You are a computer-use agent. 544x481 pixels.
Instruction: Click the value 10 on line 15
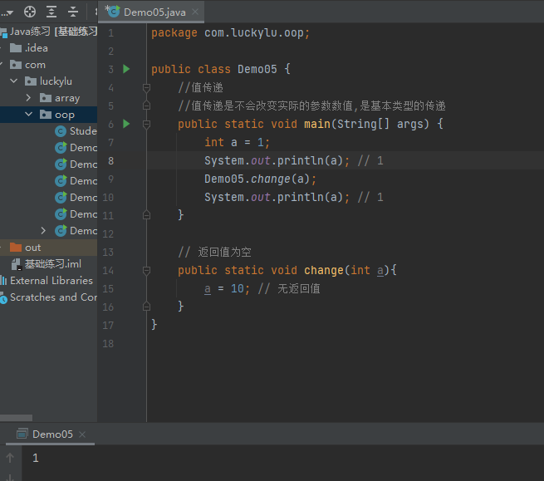pyautogui.click(x=238, y=289)
